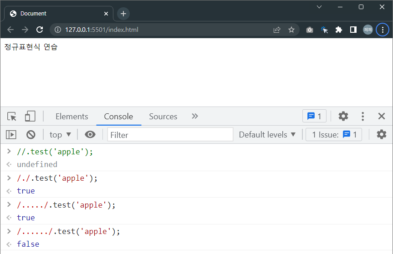Click the page heading 정규표현식 연습
Image resolution: width=393 pixels, height=254 pixels.
click(31, 47)
